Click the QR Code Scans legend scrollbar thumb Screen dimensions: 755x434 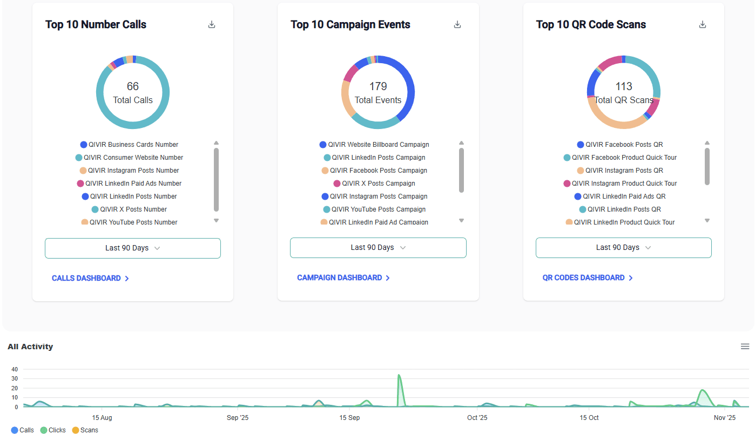pos(707,166)
